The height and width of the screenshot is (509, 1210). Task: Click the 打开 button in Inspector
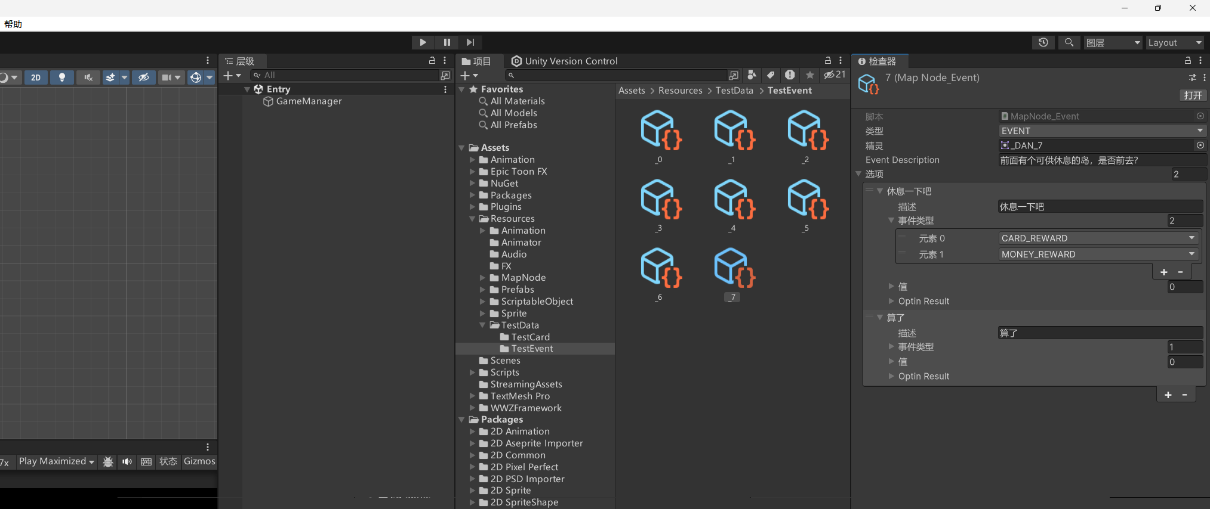(x=1193, y=95)
